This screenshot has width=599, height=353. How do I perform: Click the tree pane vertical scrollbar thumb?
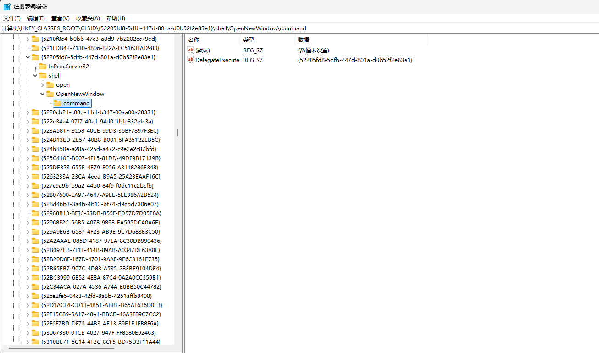click(x=178, y=132)
